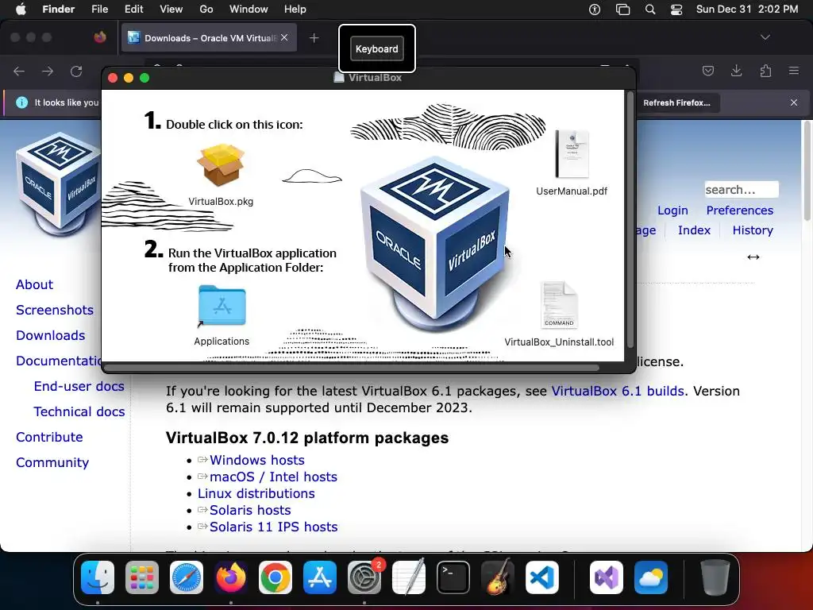Launch Safari from the Dock
The width and height of the screenshot is (813, 610).
[x=187, y=577]
